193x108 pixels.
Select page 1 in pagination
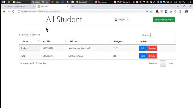click(x=163, y=64)
